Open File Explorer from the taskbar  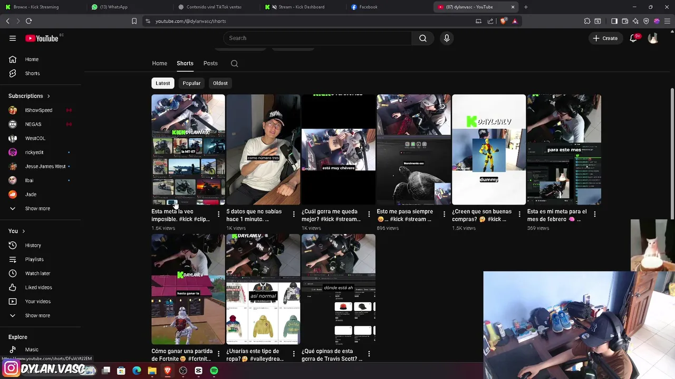[x=152, y=371]
